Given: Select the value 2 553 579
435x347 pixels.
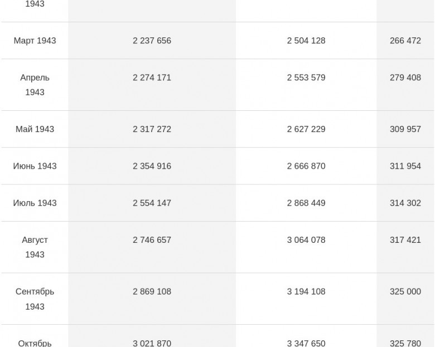Looking at the screenshot, I should (x=306, y=77).
